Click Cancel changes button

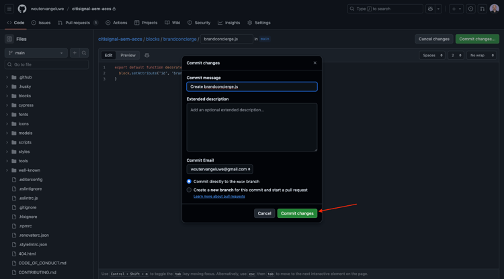click(434, 39)
